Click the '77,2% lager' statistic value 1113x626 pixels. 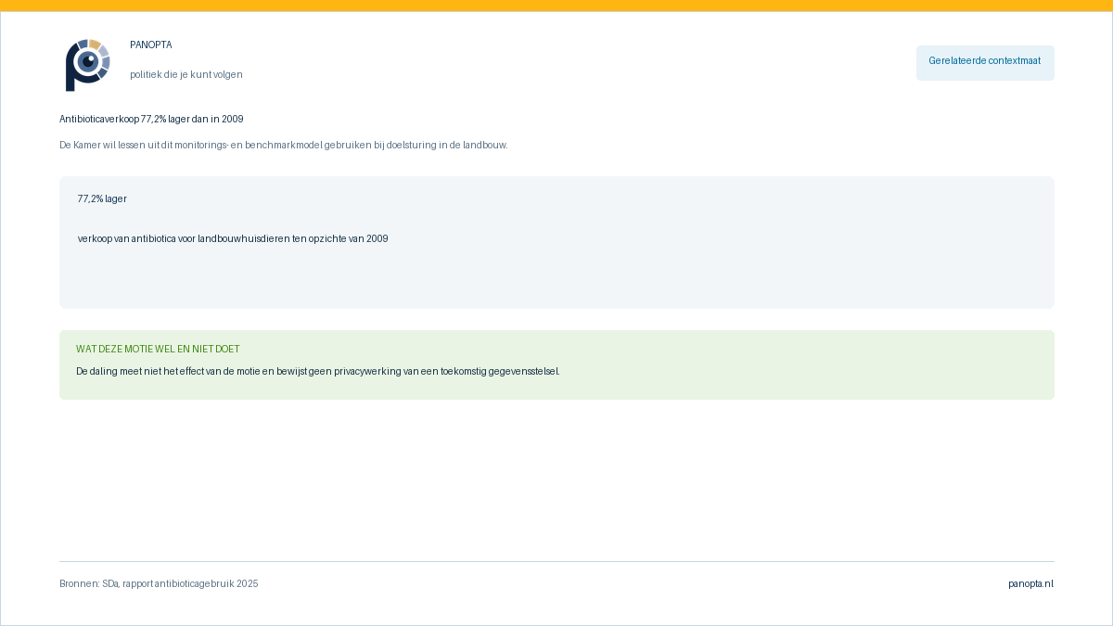coord(102,199)
